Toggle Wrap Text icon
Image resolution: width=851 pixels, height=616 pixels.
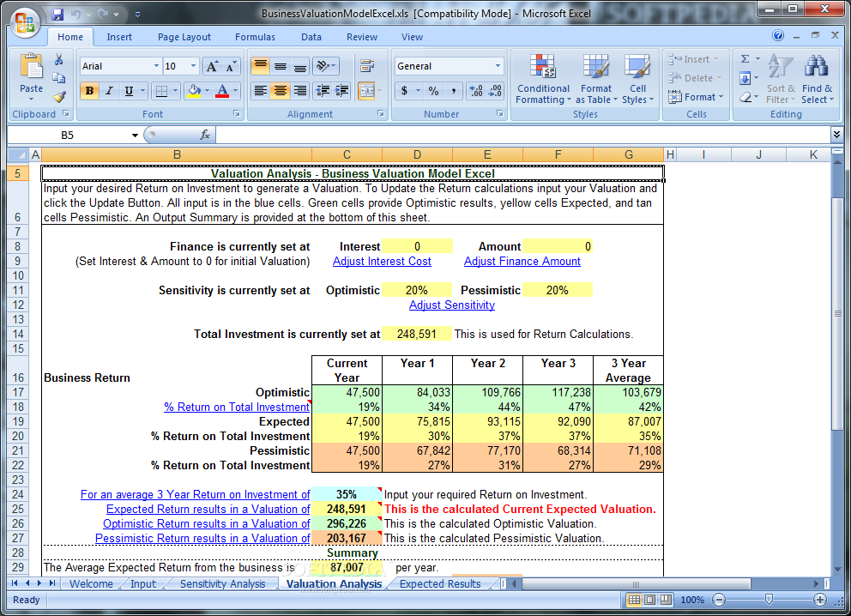tap(367, 66)
